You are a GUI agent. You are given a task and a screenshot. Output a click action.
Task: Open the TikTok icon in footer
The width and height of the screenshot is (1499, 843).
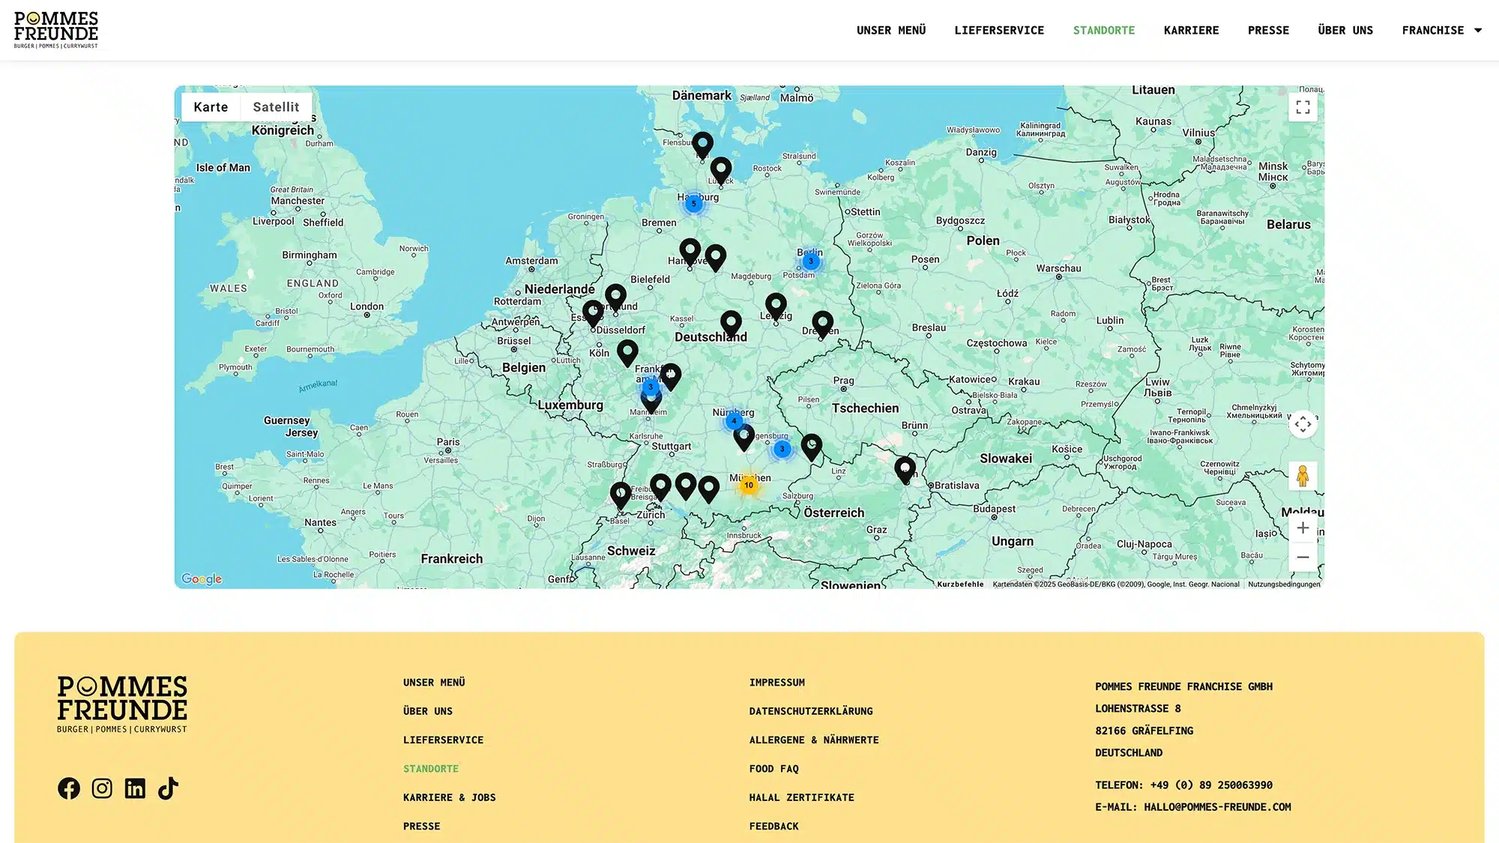pyautogui.click(x=168, y=788)
